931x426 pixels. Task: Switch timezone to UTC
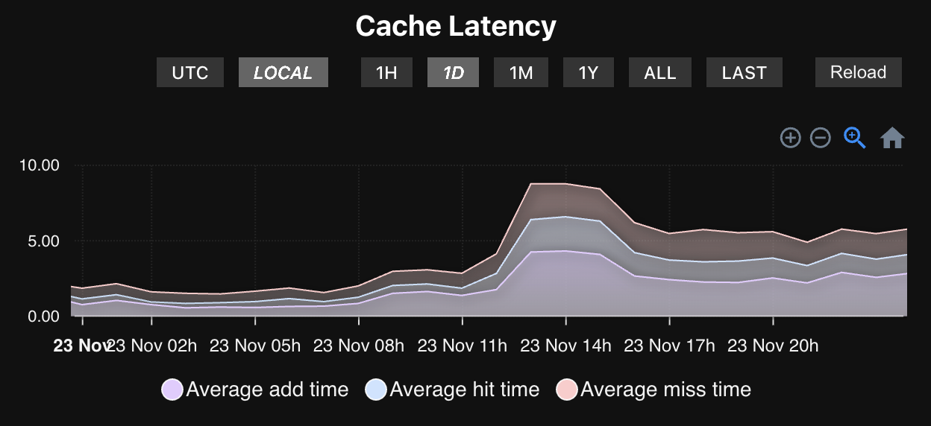pos(190,72)
